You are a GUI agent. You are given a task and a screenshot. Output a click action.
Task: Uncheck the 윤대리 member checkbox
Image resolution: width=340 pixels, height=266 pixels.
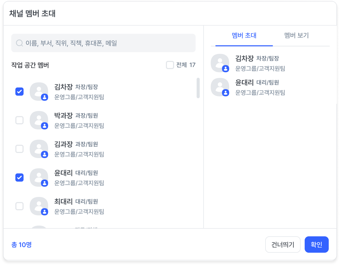point(19,178)
